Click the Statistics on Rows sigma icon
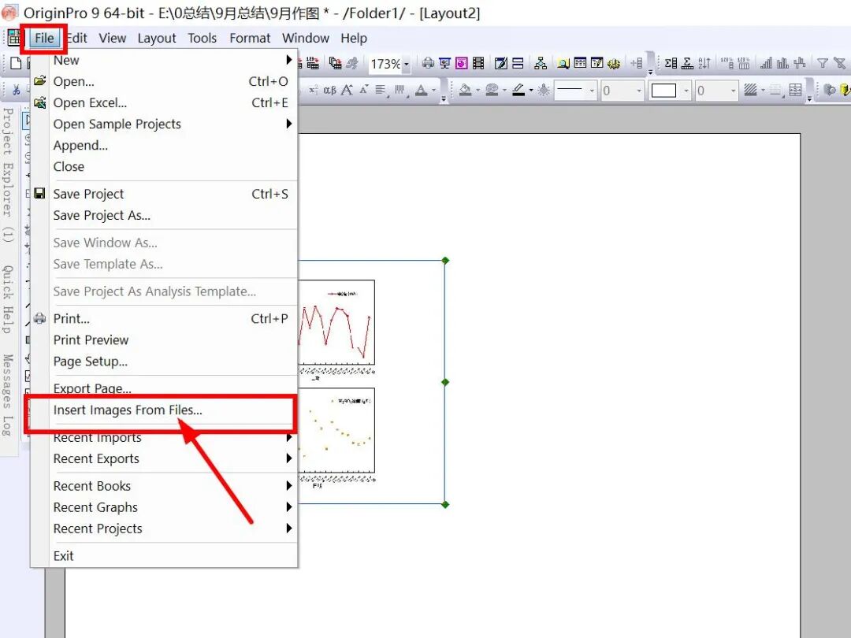The width and height of the screenshot is (851, 638). [688, 64]
